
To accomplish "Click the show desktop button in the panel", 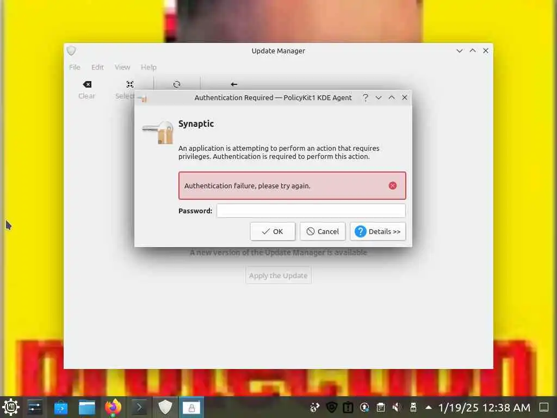I will [544, 407].
